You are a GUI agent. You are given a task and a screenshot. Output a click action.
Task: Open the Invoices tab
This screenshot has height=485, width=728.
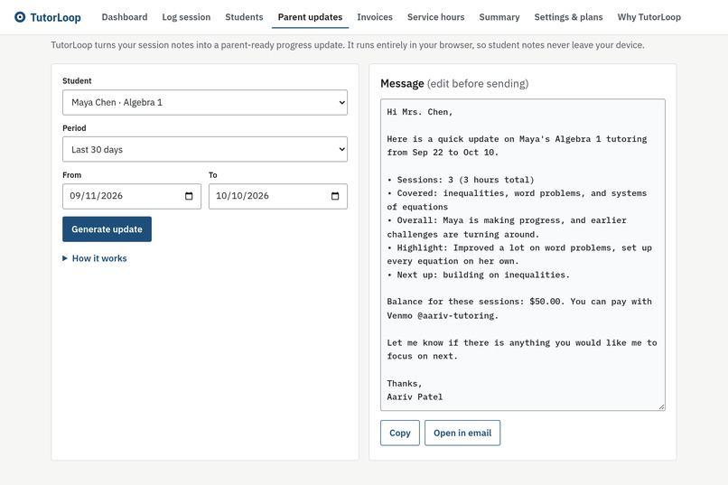tap(375, 17)
